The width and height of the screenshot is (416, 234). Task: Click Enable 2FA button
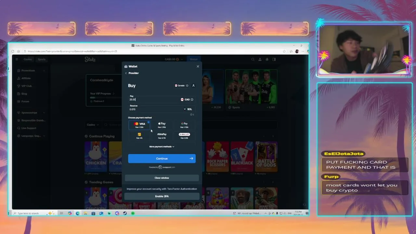tap(162, 196)
